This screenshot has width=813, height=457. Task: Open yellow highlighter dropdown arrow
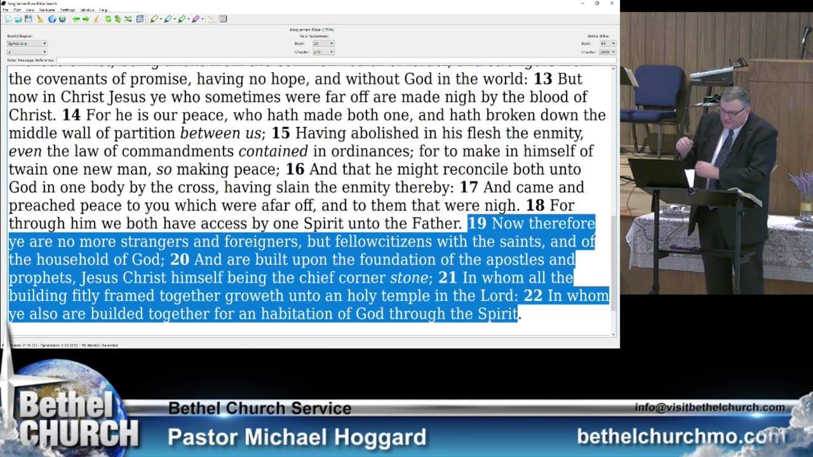[161, 19]
